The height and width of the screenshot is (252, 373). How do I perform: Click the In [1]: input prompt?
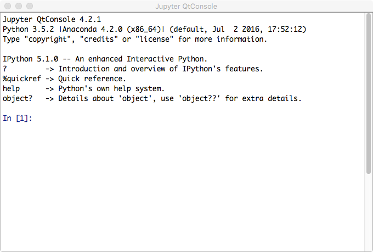(18, 118)
